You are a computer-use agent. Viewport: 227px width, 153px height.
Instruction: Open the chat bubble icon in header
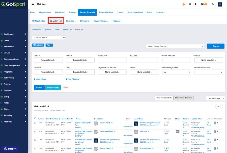213,4
